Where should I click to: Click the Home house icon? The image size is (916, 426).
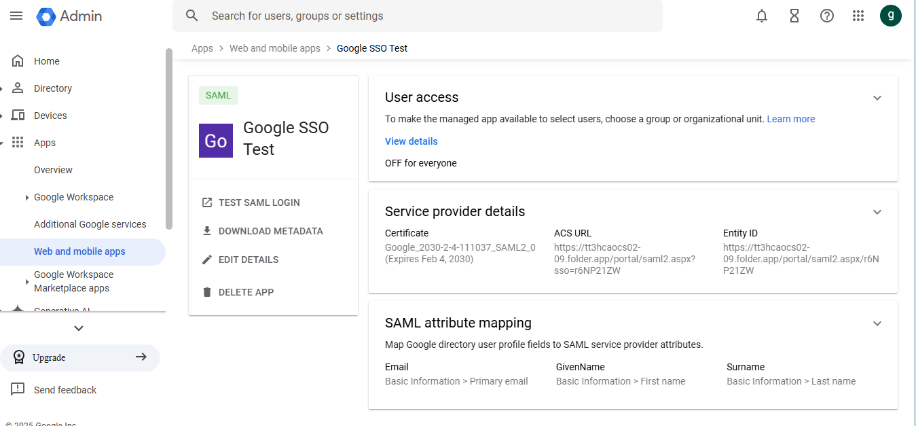click(18, 61)
